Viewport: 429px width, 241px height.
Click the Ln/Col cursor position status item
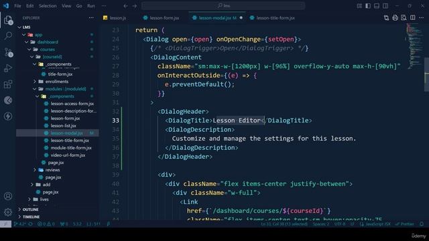[284, 224]
